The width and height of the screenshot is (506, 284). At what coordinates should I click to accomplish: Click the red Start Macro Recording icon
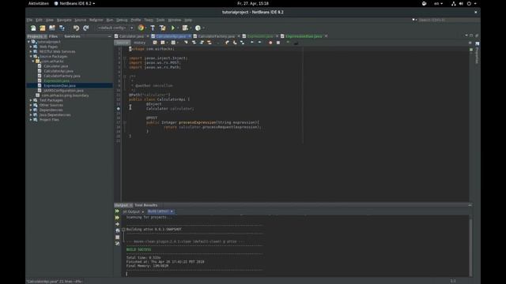270,43
